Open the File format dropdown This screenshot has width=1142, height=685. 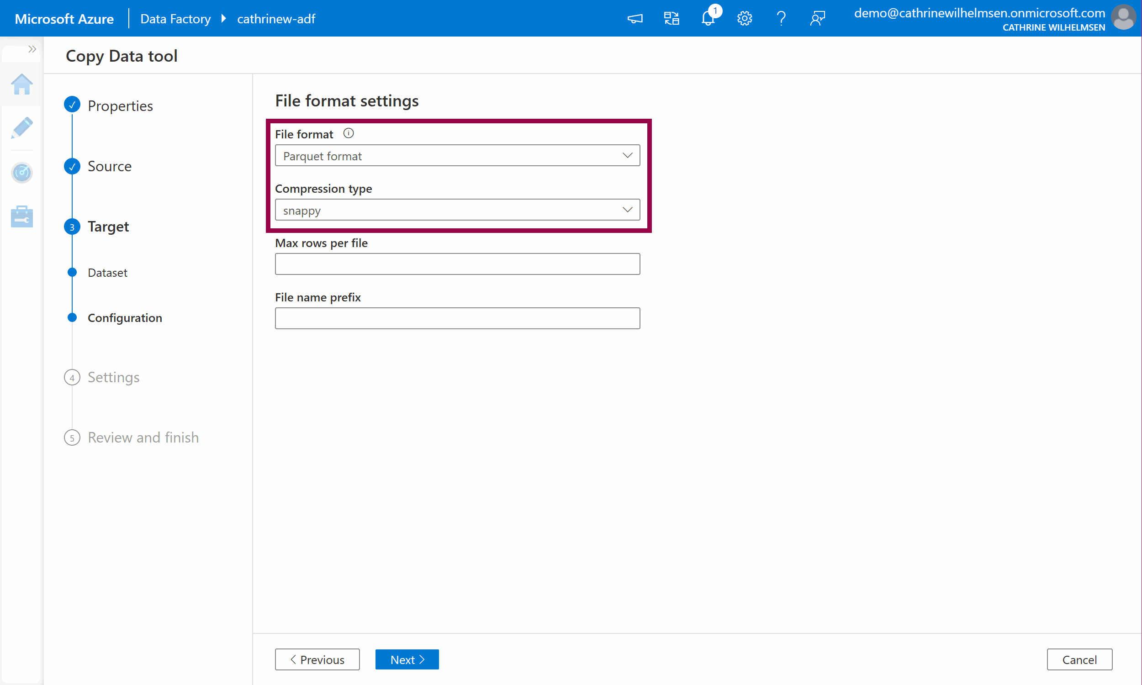pos(457,156)
